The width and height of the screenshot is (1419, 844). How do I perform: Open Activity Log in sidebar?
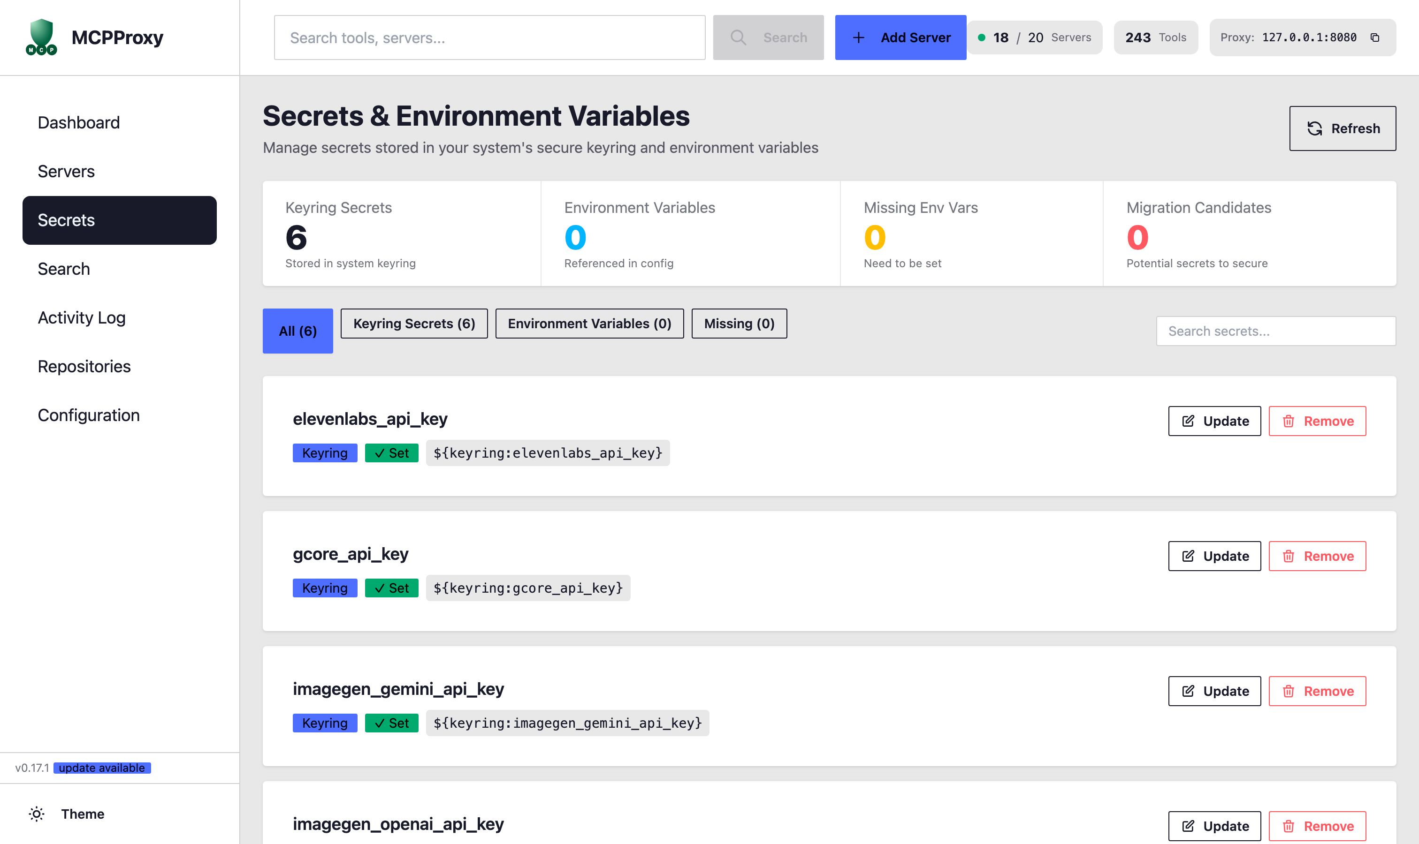81,317
